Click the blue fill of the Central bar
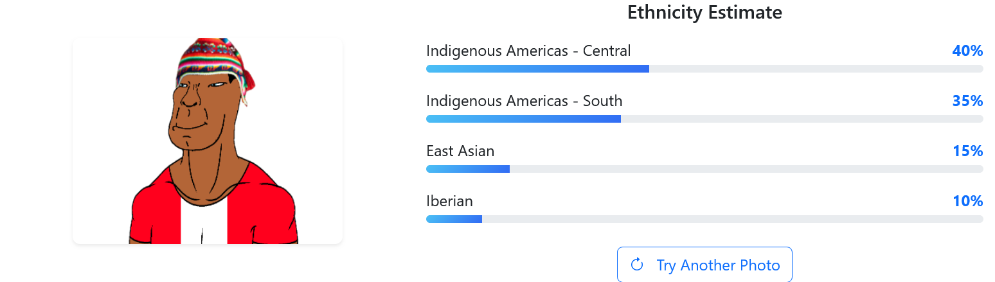This screenshot has height=282, width=995. (537, 69)
